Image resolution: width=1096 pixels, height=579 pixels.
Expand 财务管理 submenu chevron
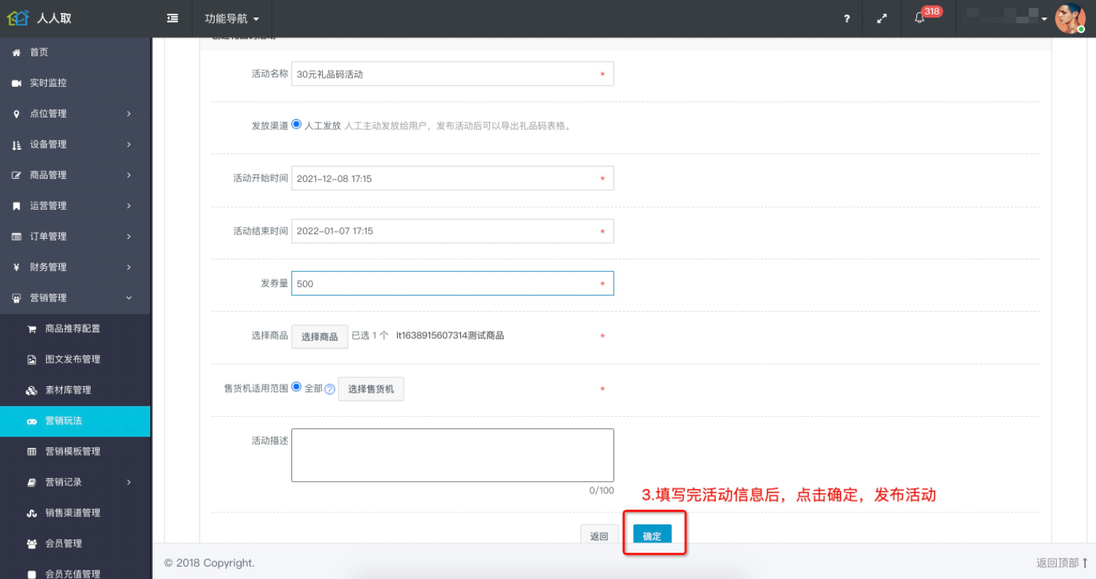coord(129,267)
